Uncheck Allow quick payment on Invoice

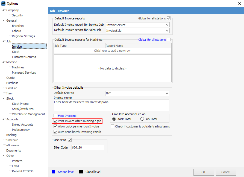[55, 126]
